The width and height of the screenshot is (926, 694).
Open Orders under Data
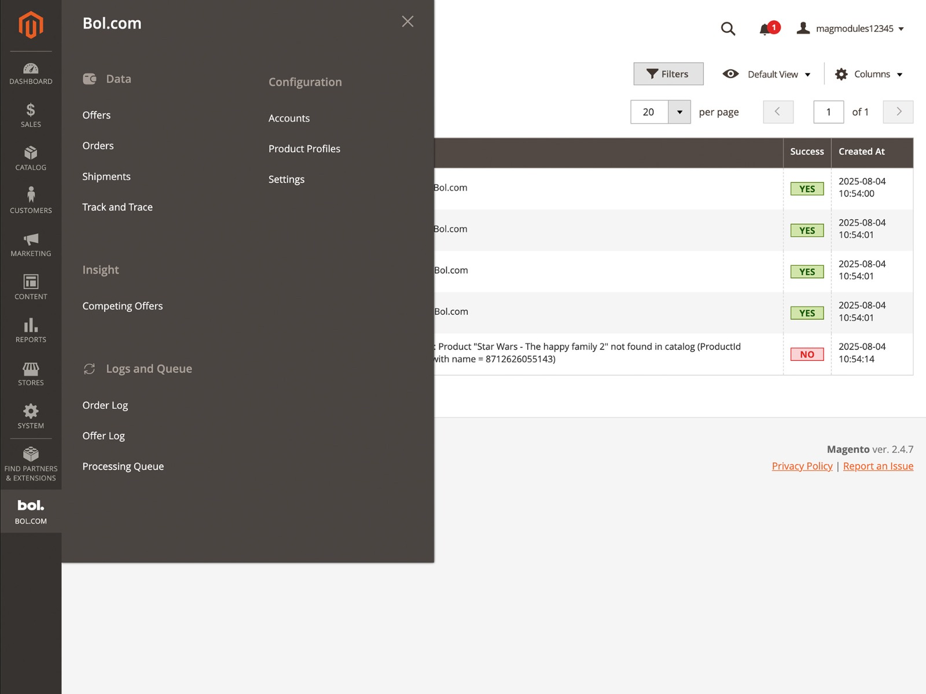point(98,146)
